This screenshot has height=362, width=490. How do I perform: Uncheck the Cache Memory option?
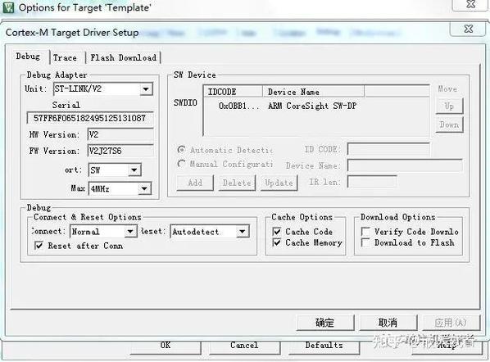(x=277, y=242)
